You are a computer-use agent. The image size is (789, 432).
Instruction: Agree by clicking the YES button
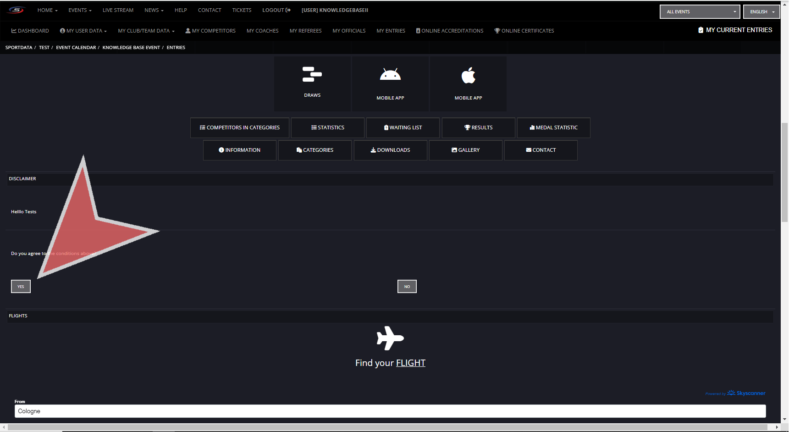click(21, 287)
